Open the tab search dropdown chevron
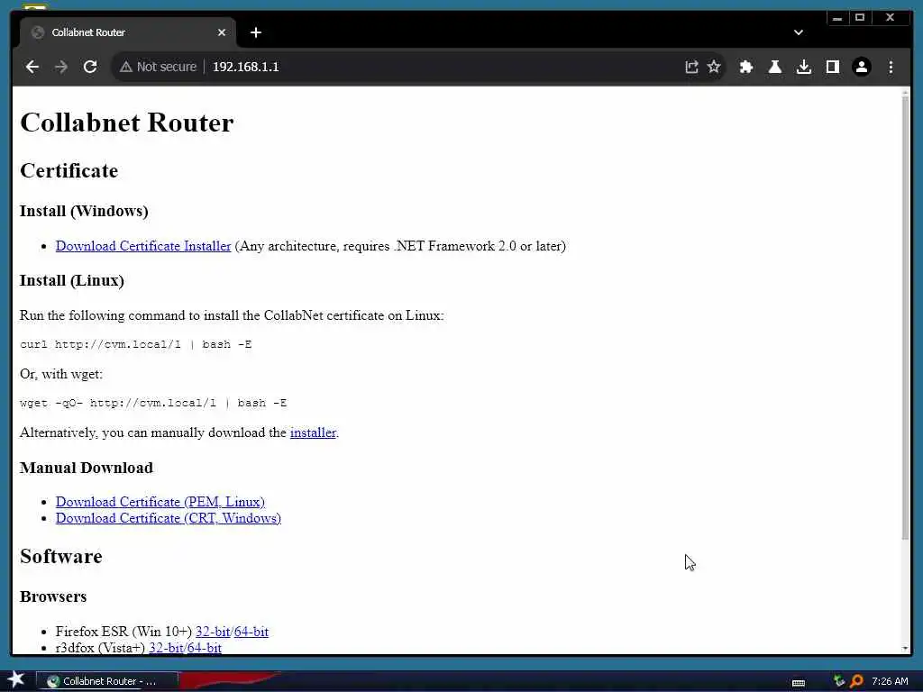 tap(799, 32)
